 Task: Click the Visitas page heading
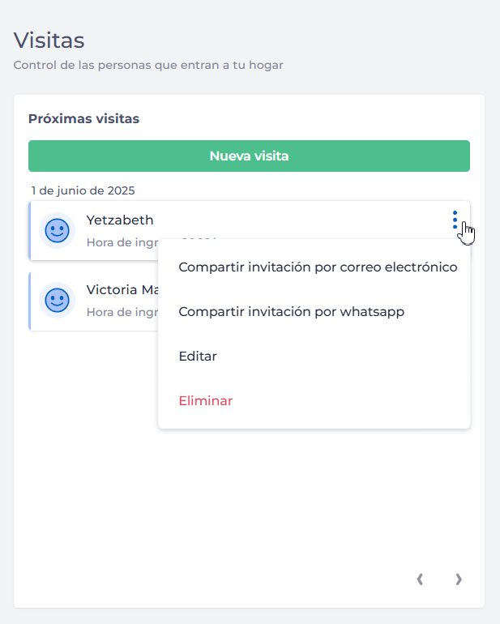point(49,40)
